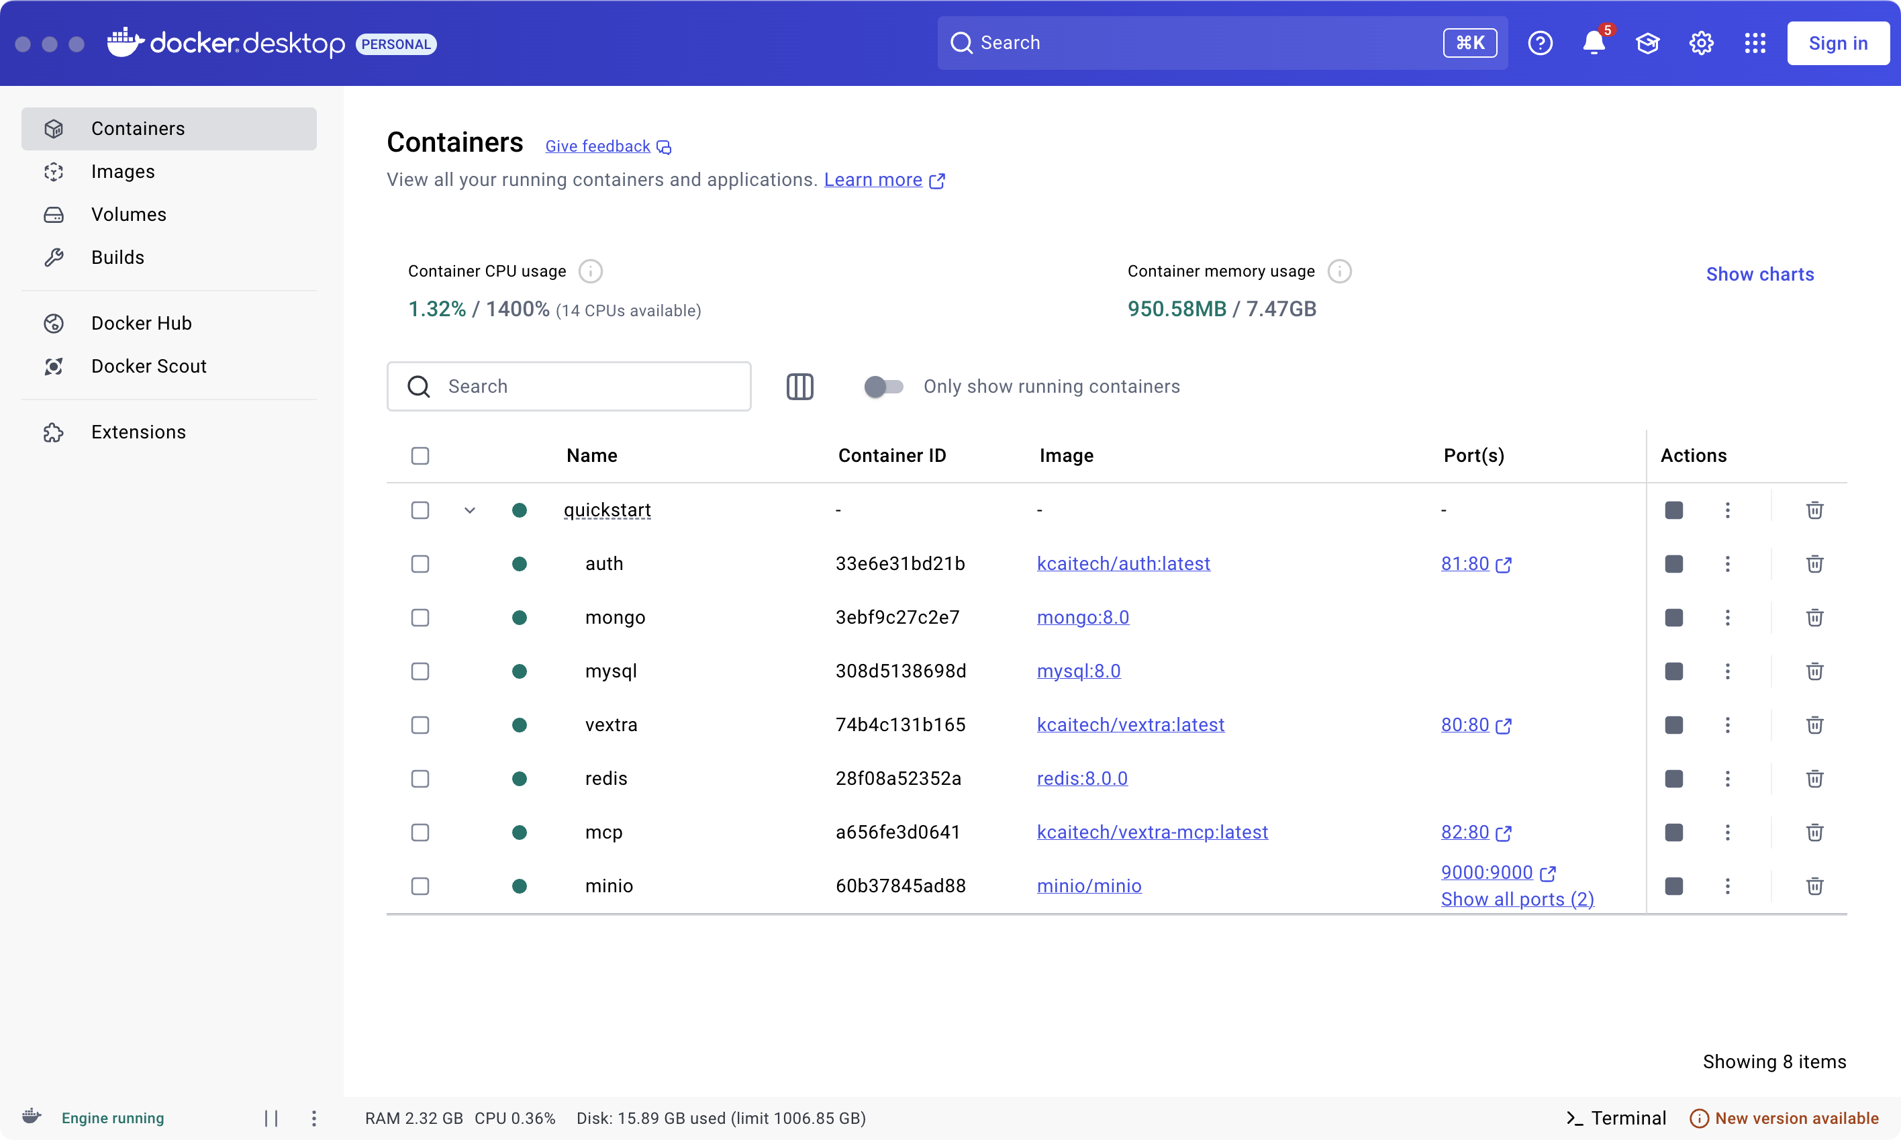Open more actions menu for mcp
The height and width of the screenshot is (1140, 1901).
point(1727,833)
